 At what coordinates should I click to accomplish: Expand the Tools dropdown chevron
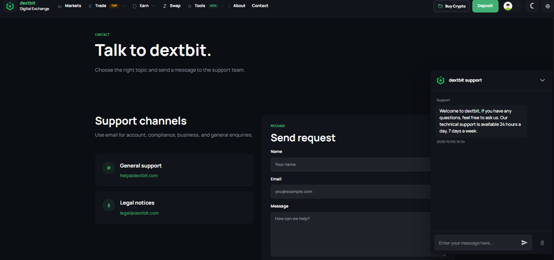pos(223,6)
